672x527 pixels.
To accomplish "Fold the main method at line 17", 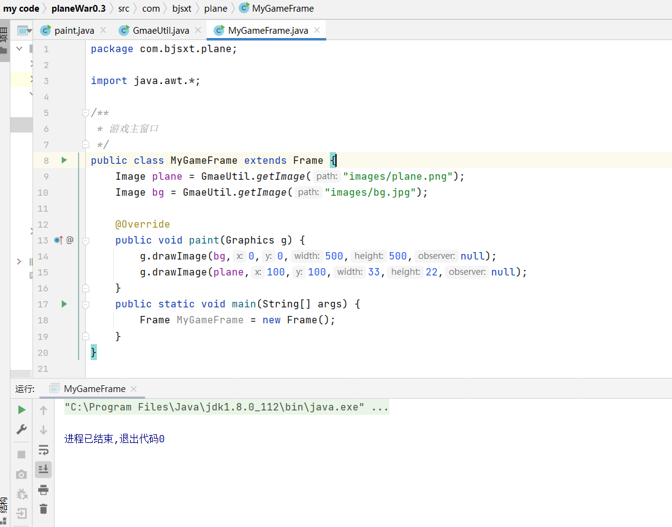I will tap(86, 304).
